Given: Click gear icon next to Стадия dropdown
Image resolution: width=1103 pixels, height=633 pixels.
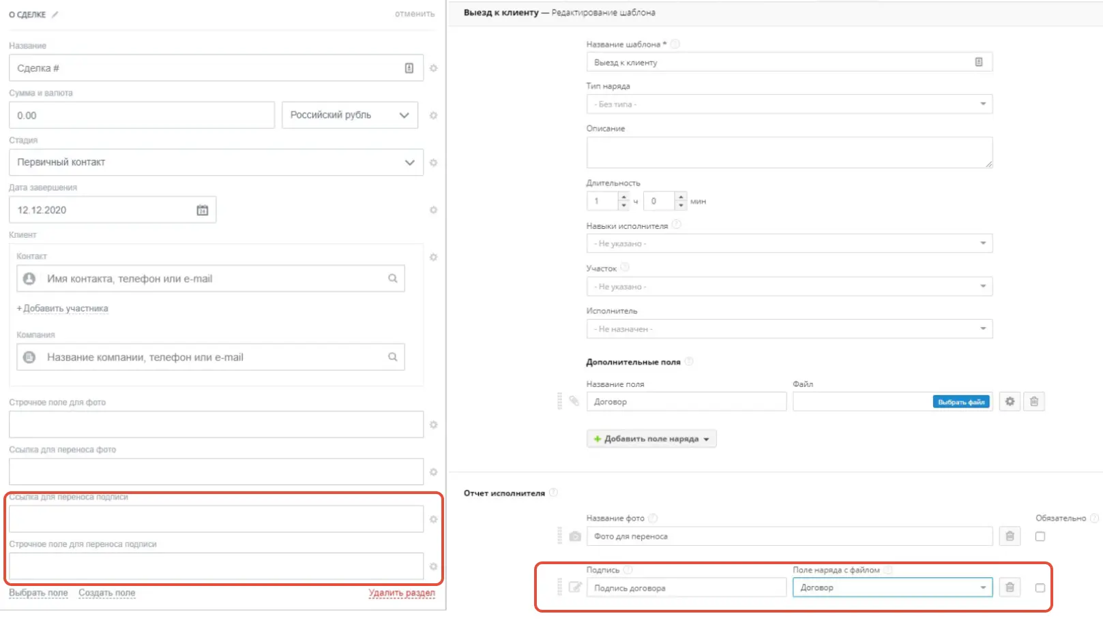Looking at the screenshot, I should coord(433,163).
